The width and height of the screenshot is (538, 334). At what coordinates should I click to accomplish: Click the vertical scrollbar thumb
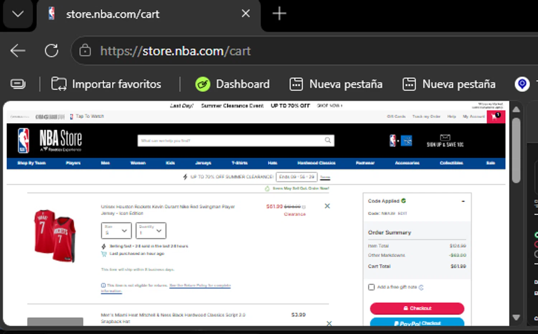516,151
